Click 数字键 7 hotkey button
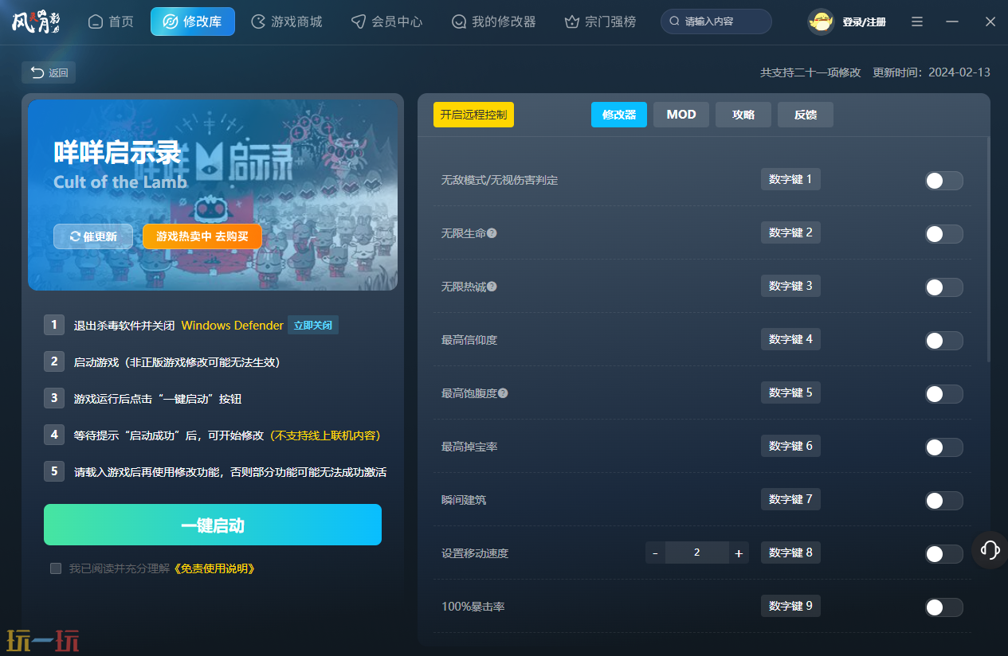1008x656 pixels. coord(790,499)
